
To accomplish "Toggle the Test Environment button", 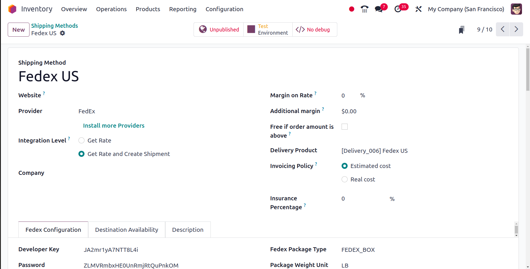I will (x=268, y=29).
